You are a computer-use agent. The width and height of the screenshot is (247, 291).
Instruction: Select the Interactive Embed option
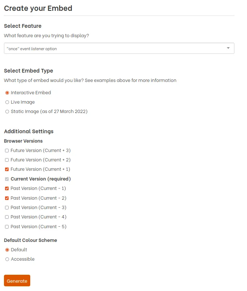7,92
